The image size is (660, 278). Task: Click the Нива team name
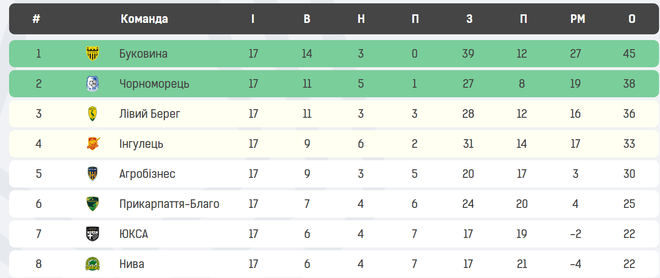click(x=132, y=264)
